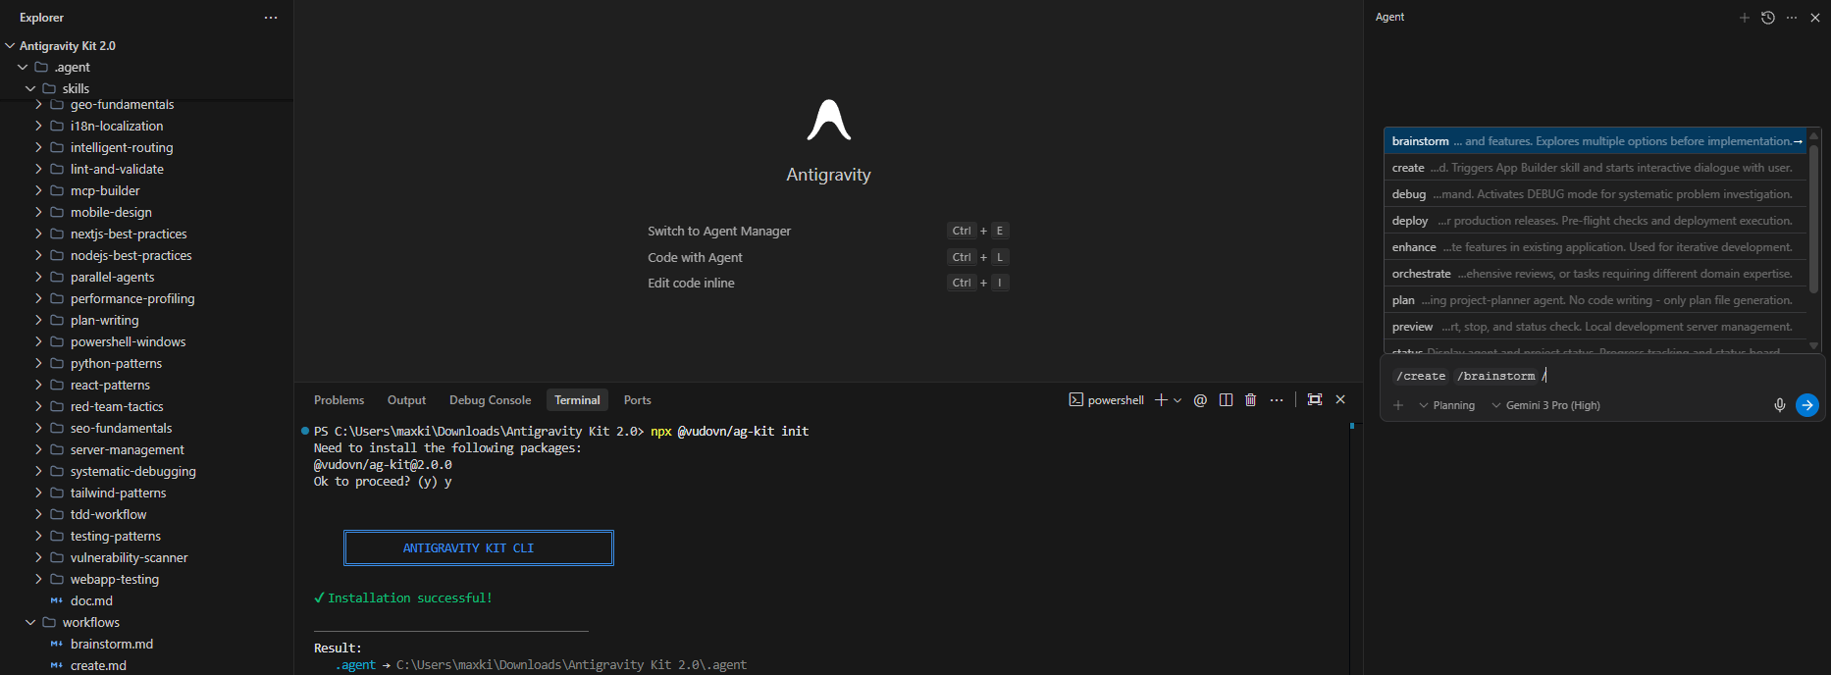
Task: Split the terminal
Action: click(x=1226, y=400)
